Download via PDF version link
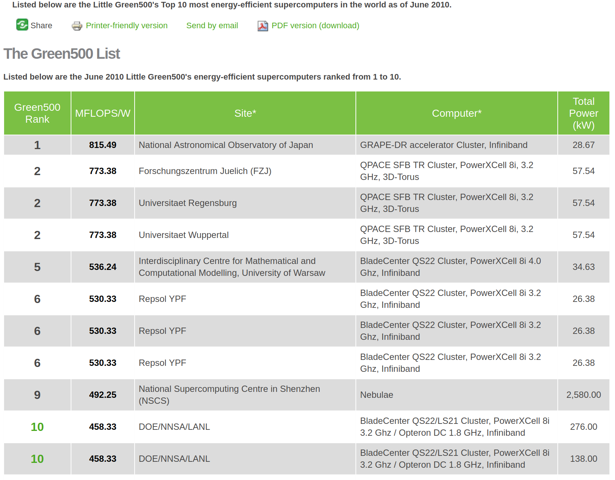 click(315, 26)
